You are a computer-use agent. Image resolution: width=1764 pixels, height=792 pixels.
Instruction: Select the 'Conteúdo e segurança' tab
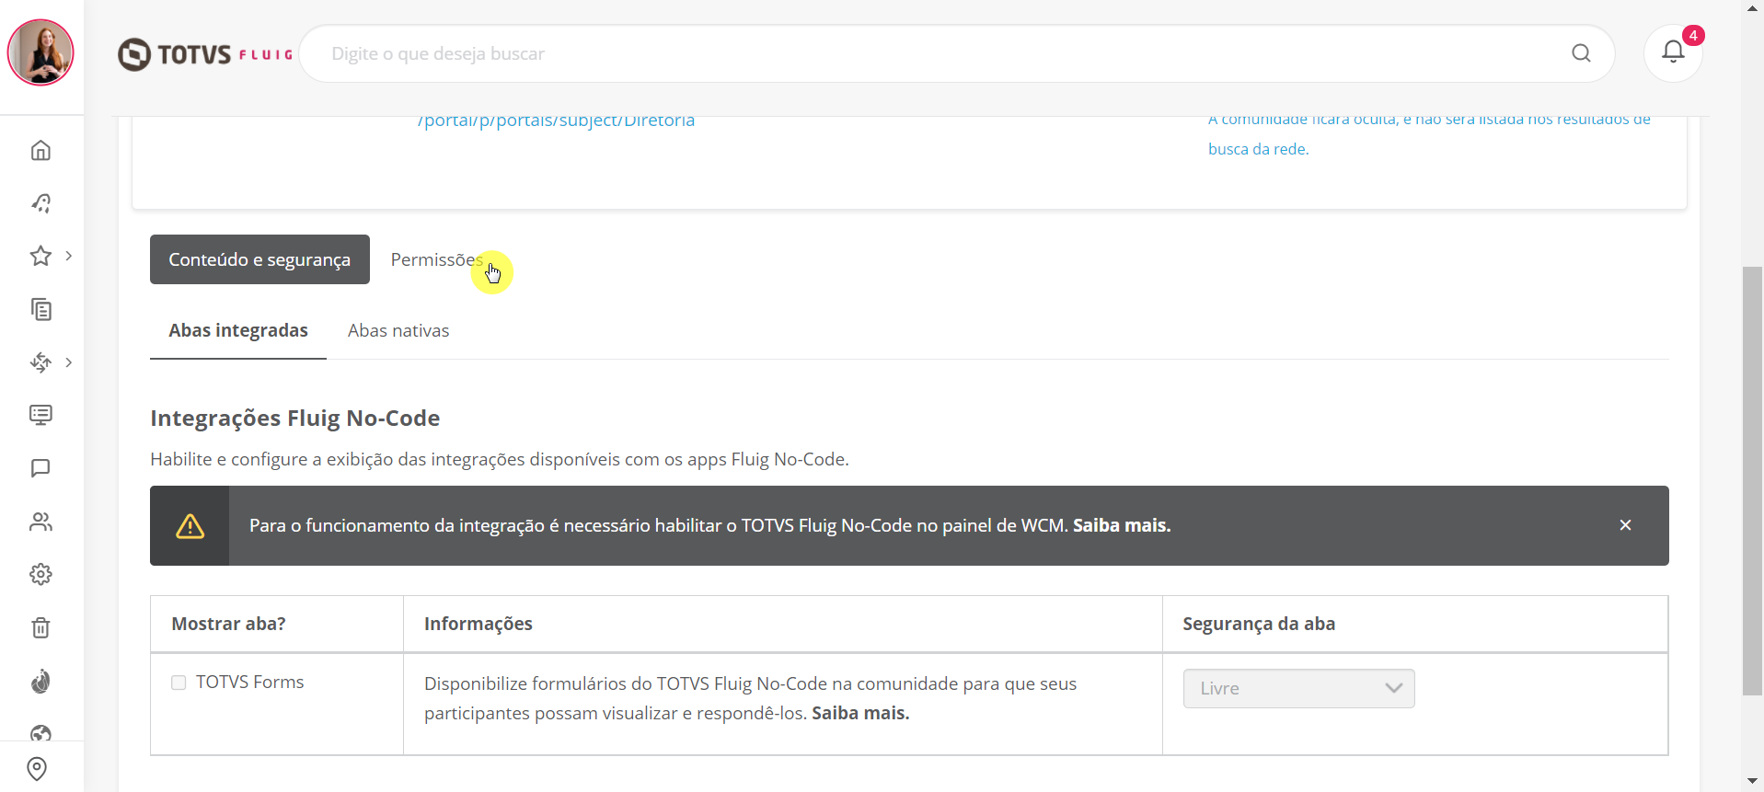pos(259,259)
